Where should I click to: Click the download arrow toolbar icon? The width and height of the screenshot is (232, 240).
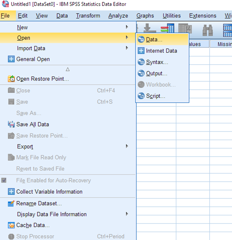(x=150, y=28)
